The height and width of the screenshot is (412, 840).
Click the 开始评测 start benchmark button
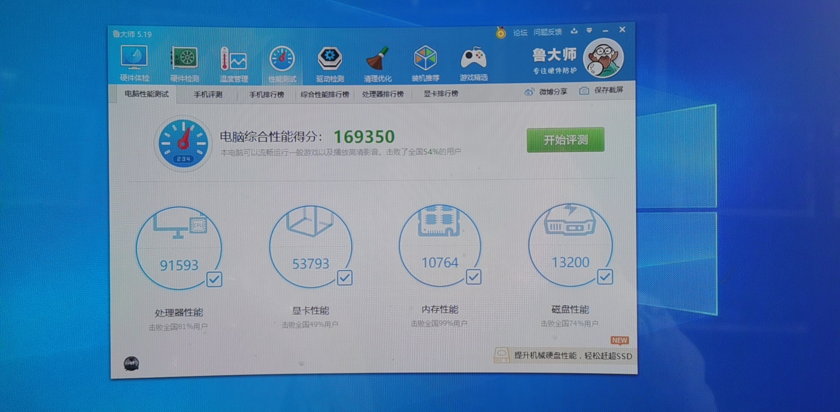point(565,139)
